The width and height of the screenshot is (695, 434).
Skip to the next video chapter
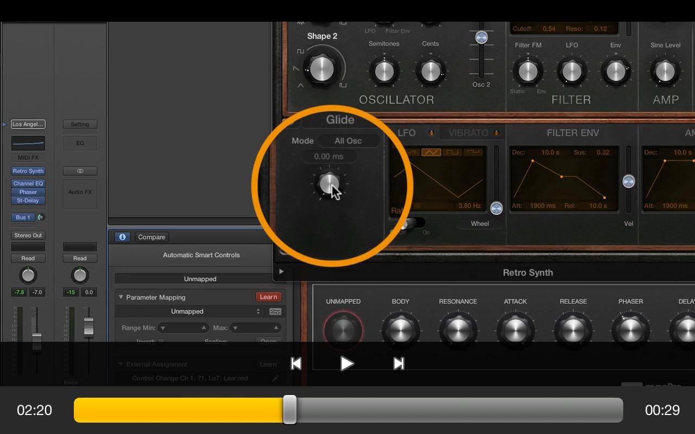[399, 363]
